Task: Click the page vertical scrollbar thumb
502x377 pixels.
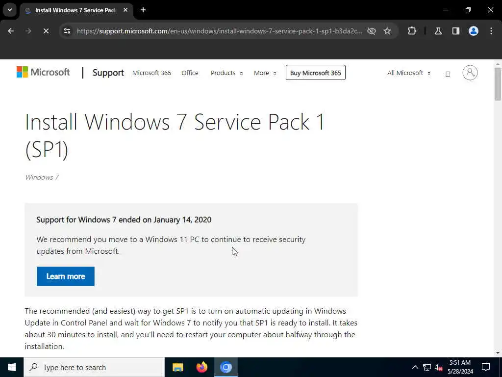Action: click(x=498, y=84)
